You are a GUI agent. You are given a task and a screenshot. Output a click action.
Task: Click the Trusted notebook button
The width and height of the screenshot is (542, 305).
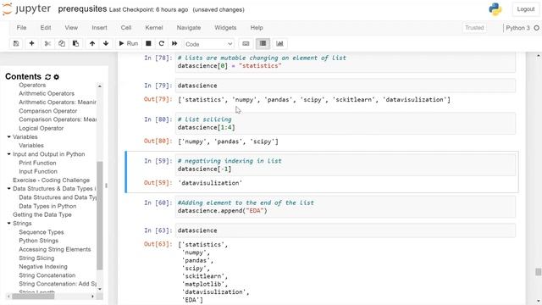tap(474, 28)
